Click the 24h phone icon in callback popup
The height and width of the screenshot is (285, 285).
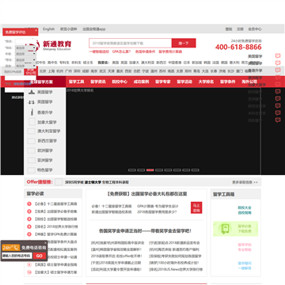[11, 248]
